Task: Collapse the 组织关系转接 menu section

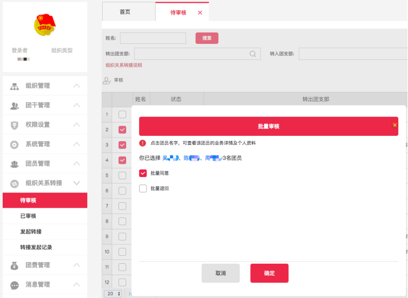Action: [x=76, y=183]
